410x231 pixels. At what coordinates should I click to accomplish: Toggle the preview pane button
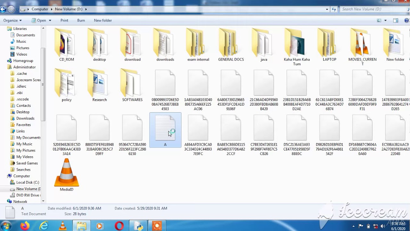pyautogui.click(x=396, y=20)
